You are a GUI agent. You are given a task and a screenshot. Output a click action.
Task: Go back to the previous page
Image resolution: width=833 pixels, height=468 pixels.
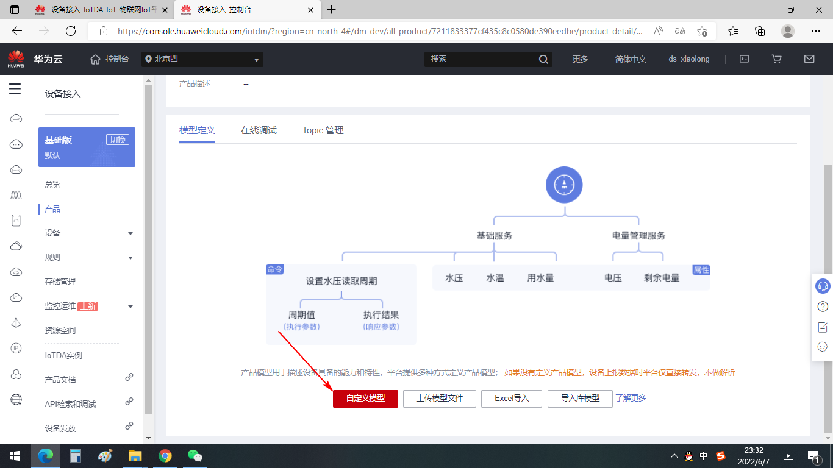coord(17,31)
